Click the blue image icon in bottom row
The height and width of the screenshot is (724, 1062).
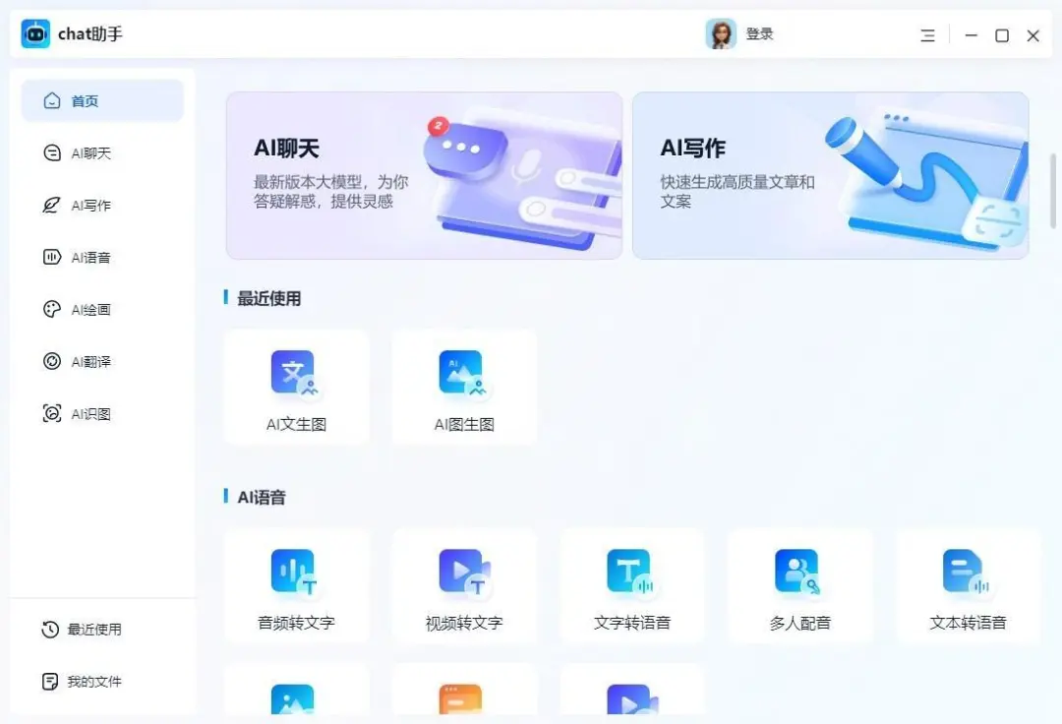293,699
